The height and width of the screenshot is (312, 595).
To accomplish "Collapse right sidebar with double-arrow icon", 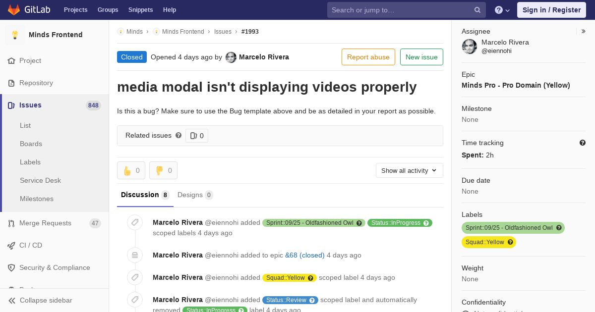I will pos(584,31).
